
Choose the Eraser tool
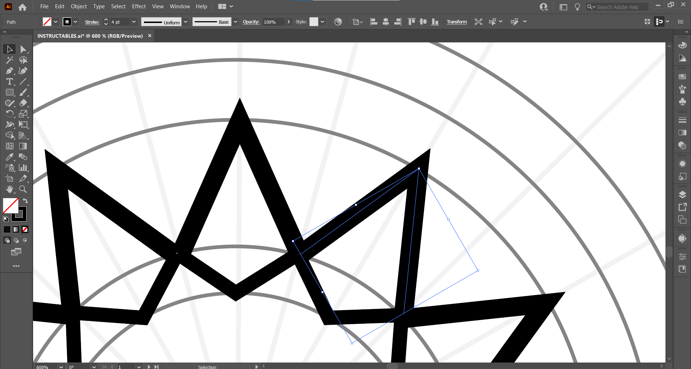23,103
